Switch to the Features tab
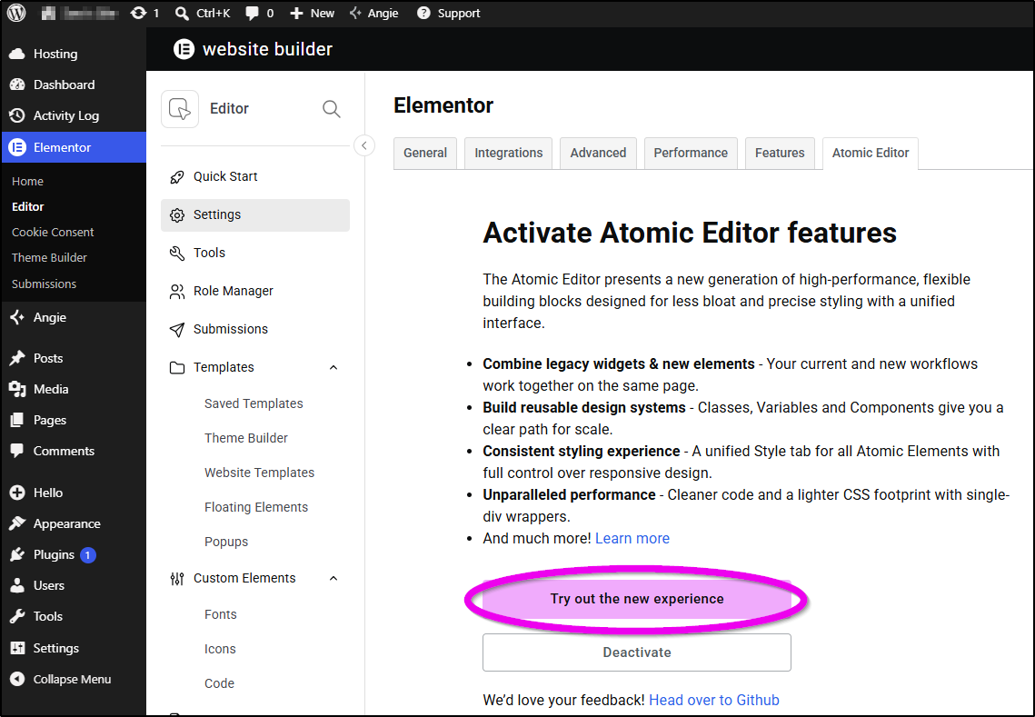The width and height of the screenshot is (1035, 717). pyautogui.click(x=780, y=154)
